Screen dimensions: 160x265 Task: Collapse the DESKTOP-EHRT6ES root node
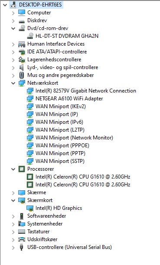pyautogui.click(x=5, y=5)
